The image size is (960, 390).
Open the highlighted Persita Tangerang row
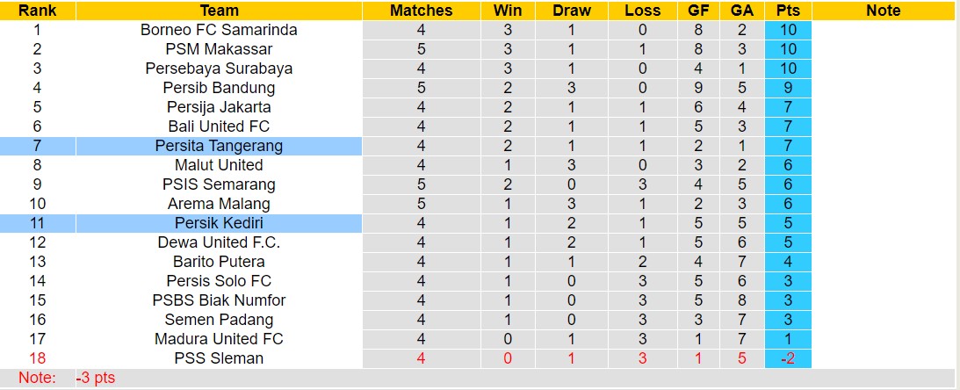219,146
